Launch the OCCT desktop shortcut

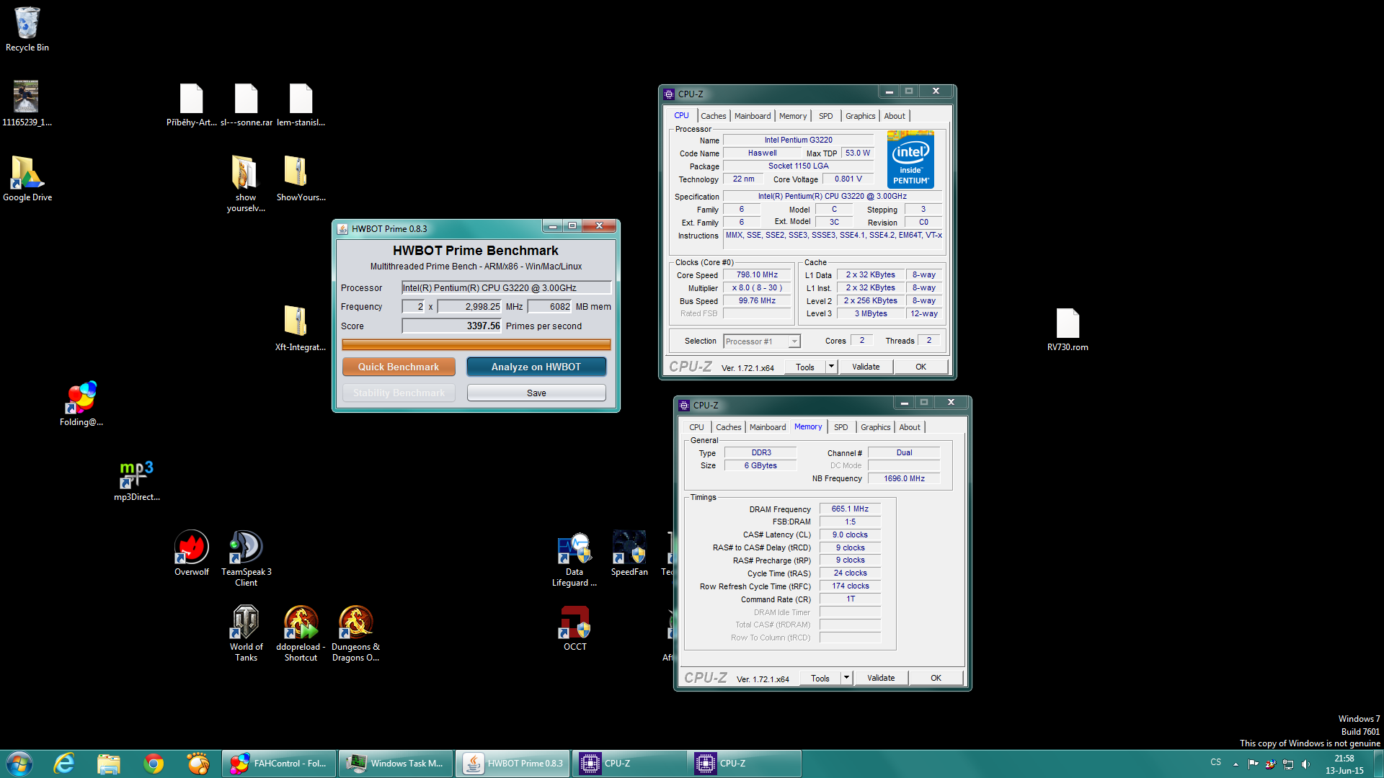(x=575, y=628)
